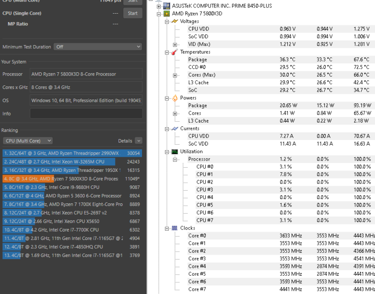Image resolution: width=375 pixels, height=294 pixels.
Task: Select the Core i7-7700K ranking entry
Action: (x=72, y=230)
